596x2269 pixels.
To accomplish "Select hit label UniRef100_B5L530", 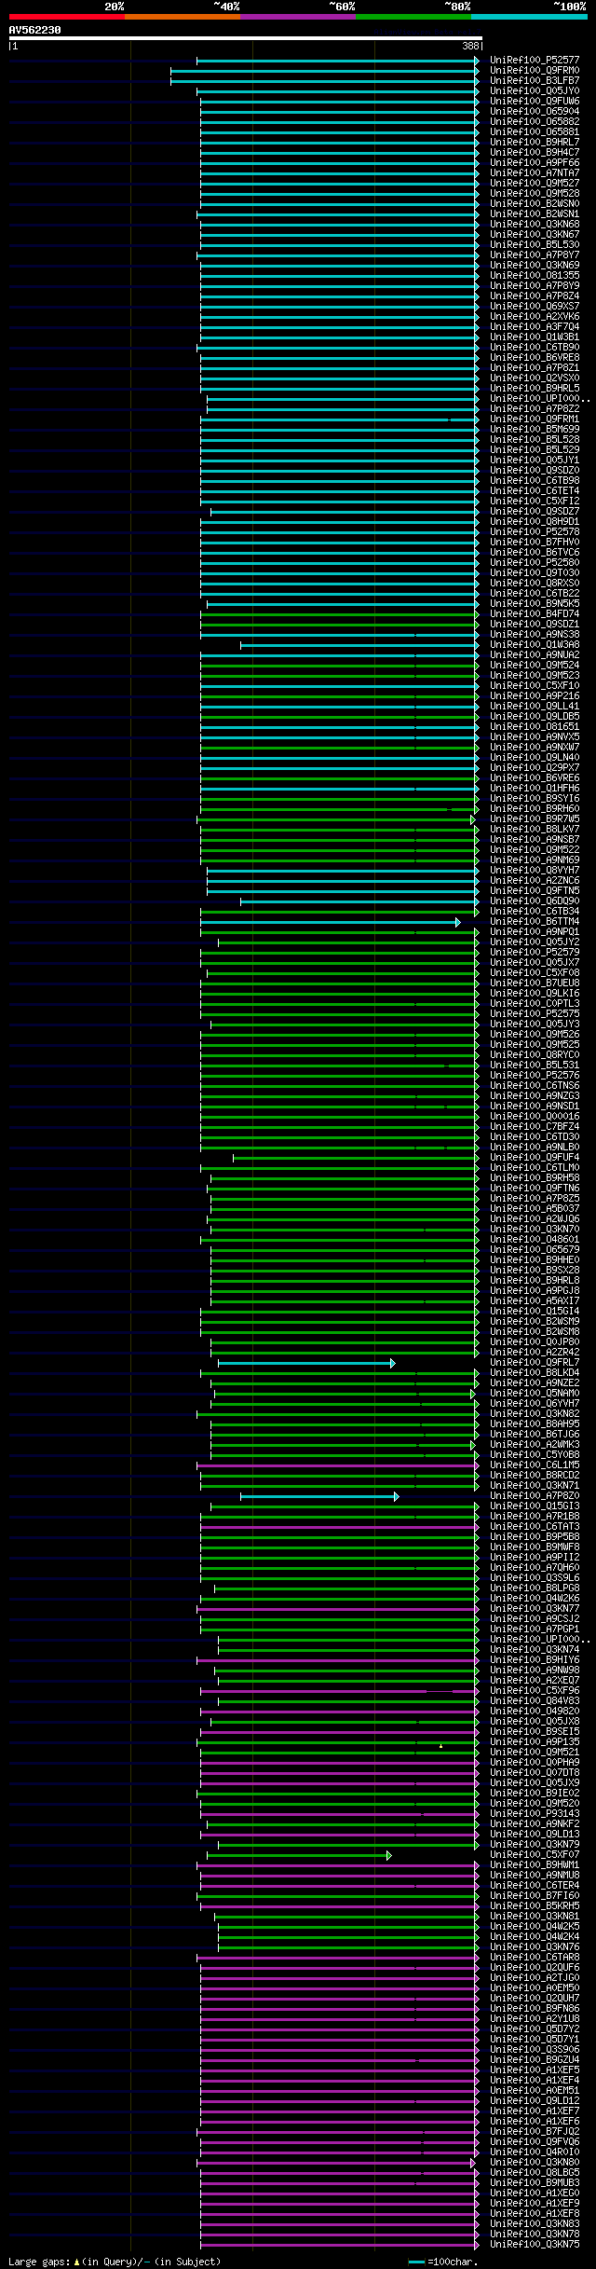I will [535, 245].
